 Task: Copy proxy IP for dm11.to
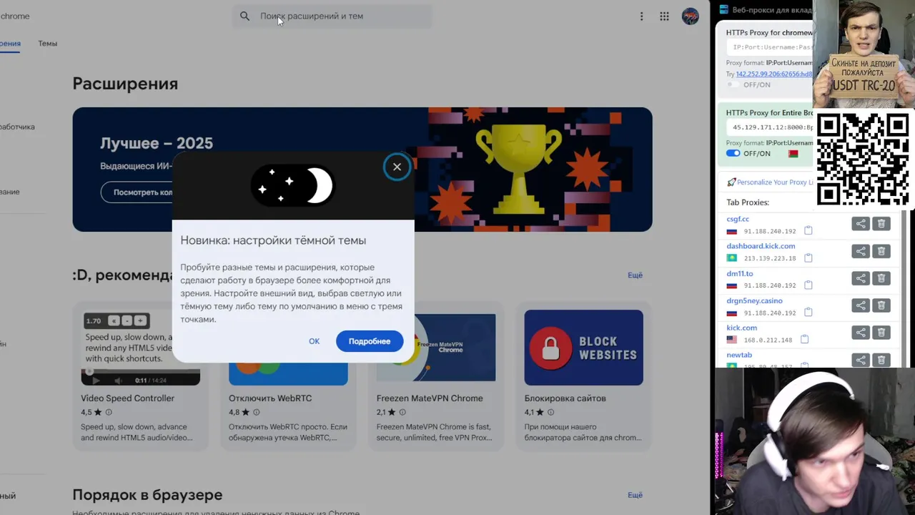click(x=808, y=285)
